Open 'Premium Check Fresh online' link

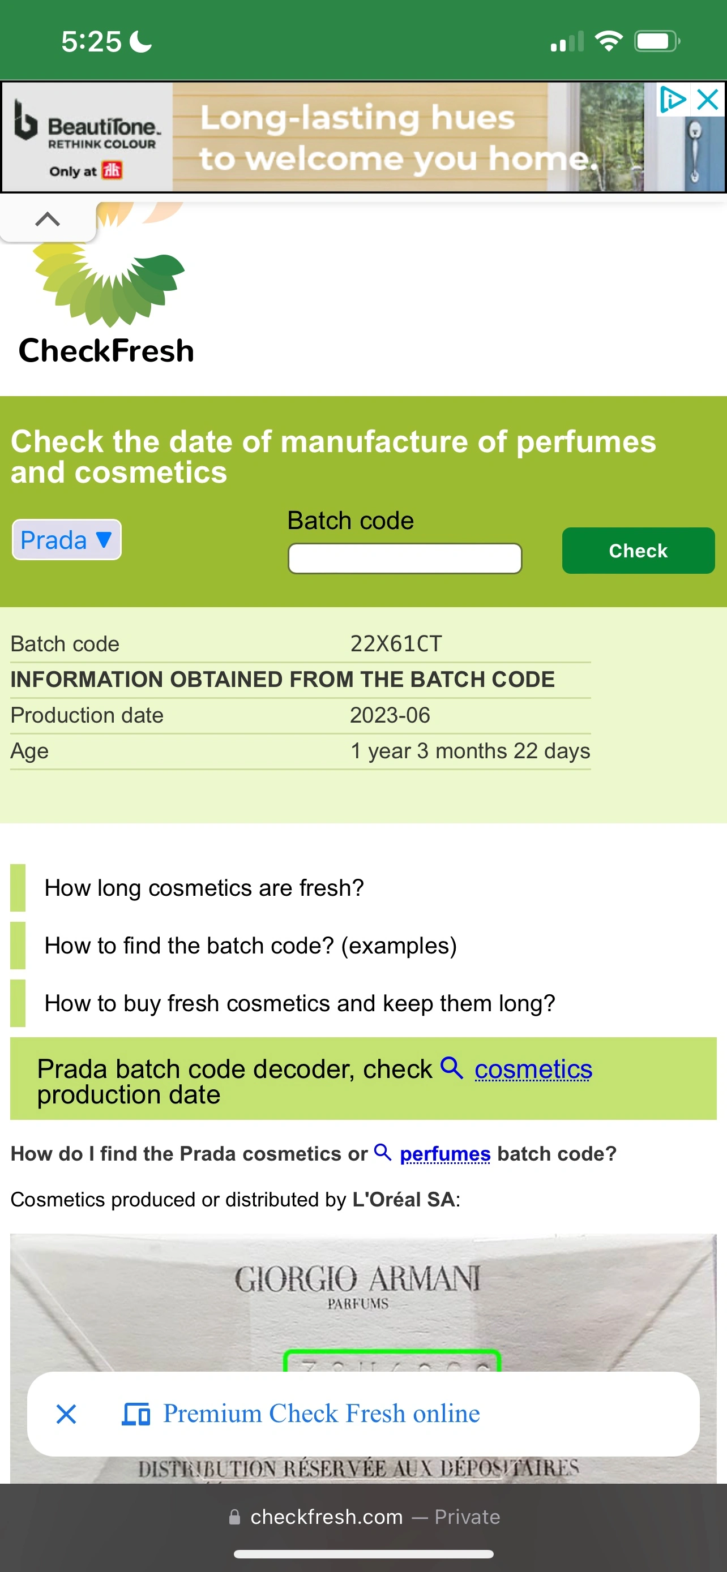click(321, 1414)
